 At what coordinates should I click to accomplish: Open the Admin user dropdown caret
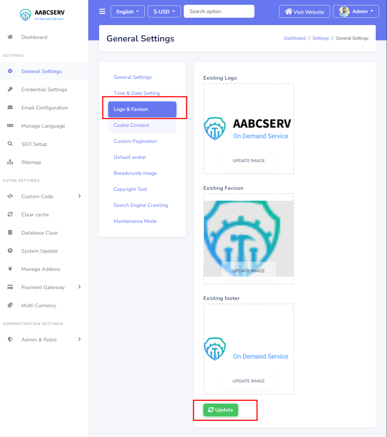tap(372, 11)
